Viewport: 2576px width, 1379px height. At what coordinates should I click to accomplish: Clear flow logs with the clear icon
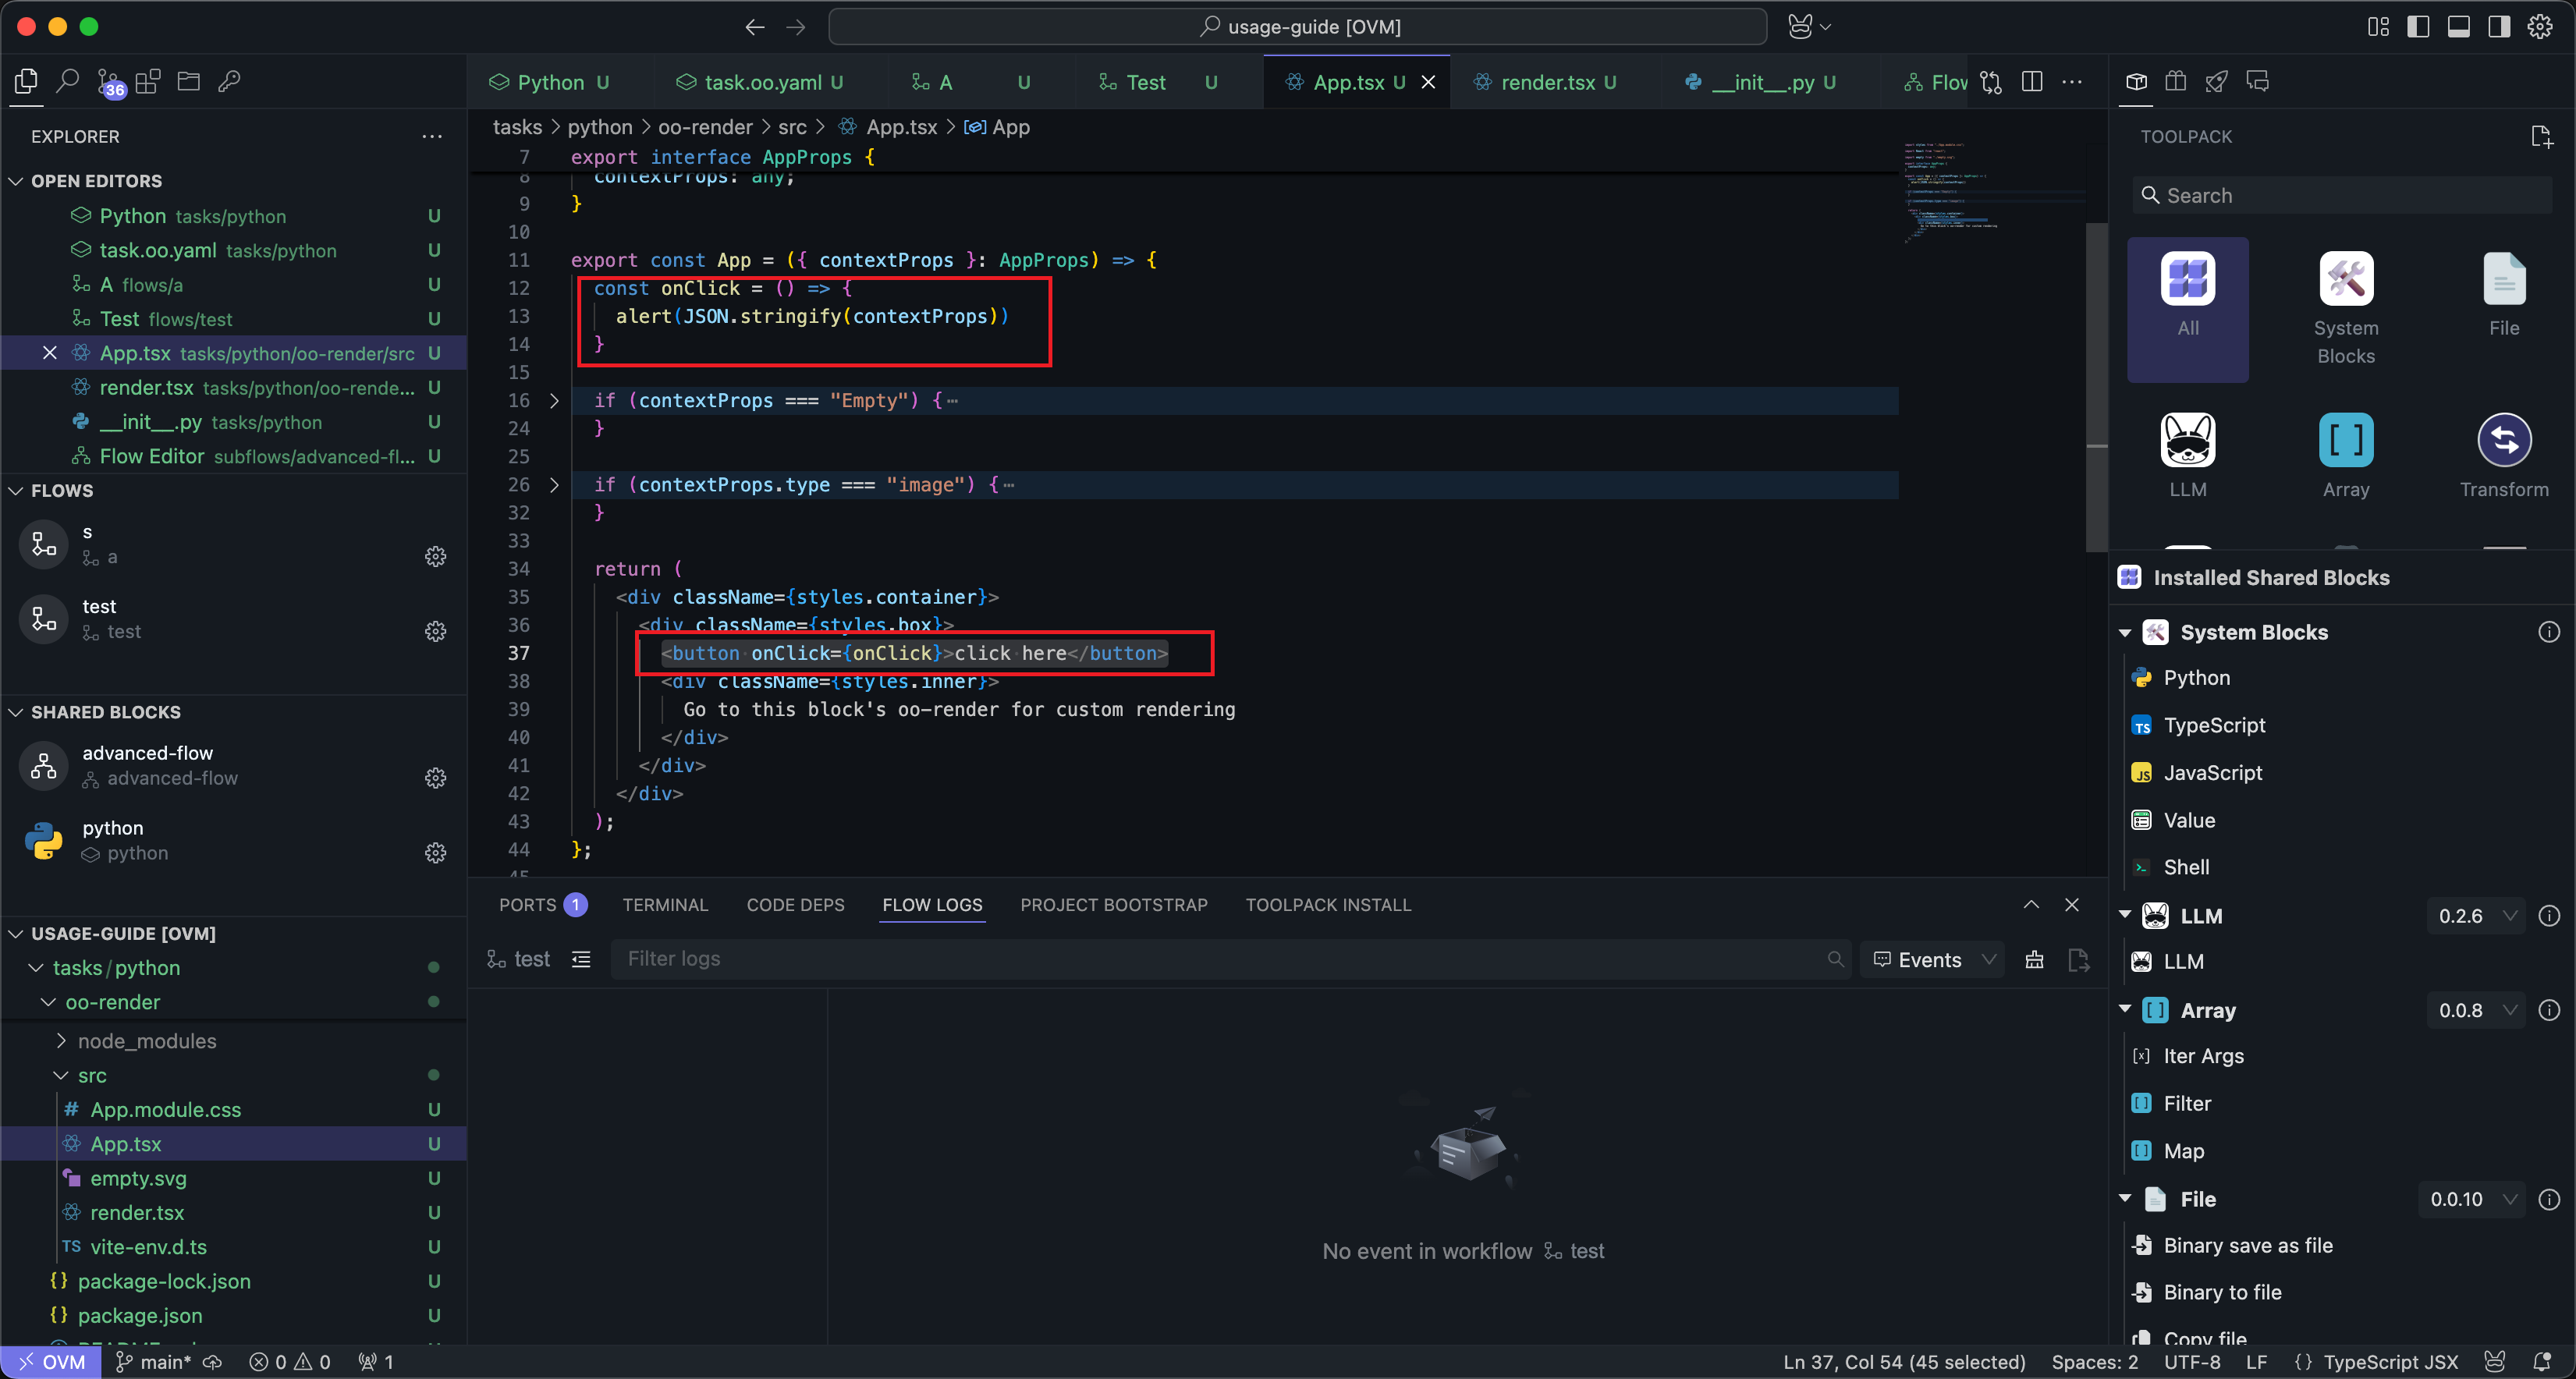click(2034, 960)
